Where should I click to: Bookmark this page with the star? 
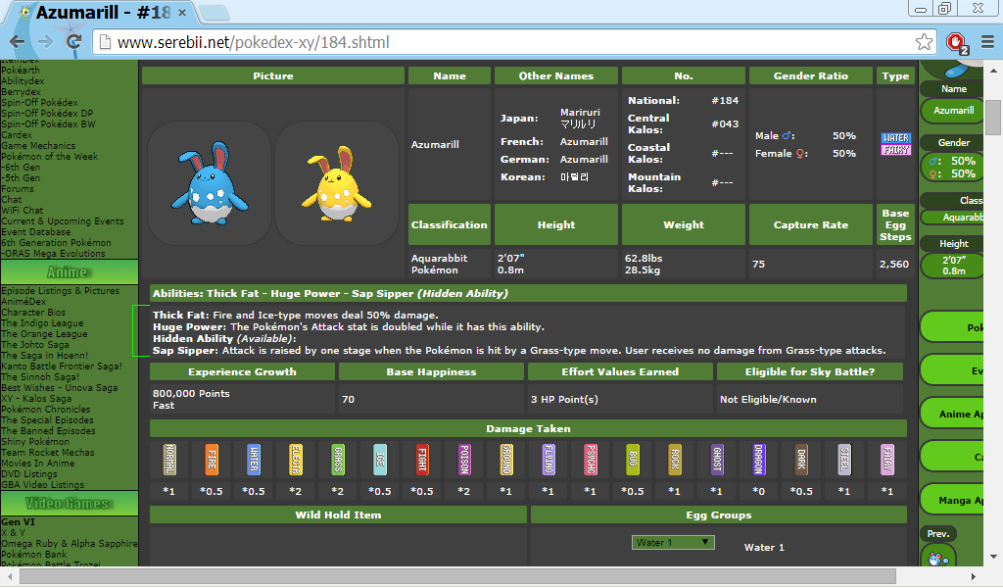924,42
